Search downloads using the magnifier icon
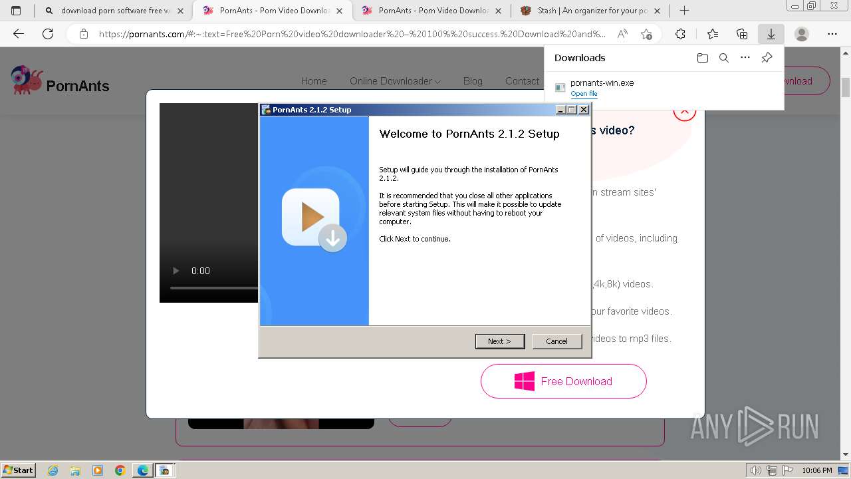Viewport: 851px width, 479px height. [x=724, y=58]
